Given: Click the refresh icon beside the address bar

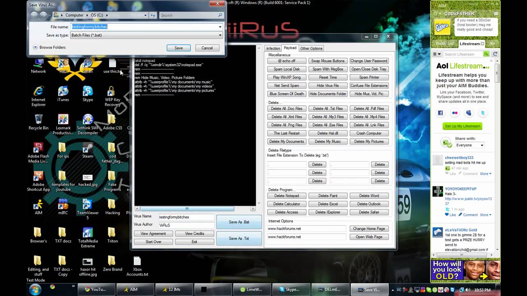Looking at the screenshot, I should 153,15.
